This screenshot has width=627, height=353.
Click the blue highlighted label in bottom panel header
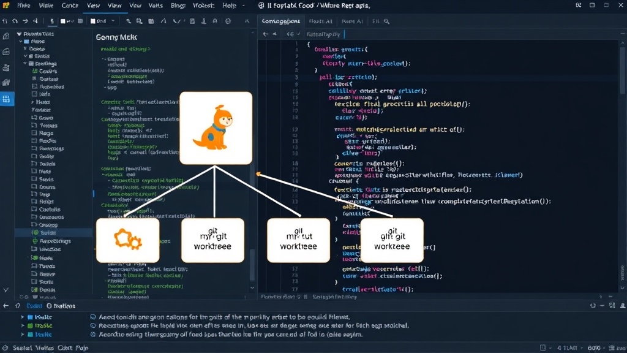(34, 306)
